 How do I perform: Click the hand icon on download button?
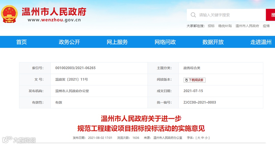(186, 80)
